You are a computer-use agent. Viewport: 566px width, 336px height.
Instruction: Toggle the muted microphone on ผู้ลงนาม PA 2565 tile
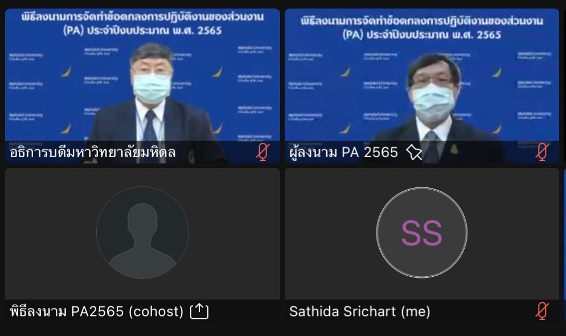[x=542, y=152]
